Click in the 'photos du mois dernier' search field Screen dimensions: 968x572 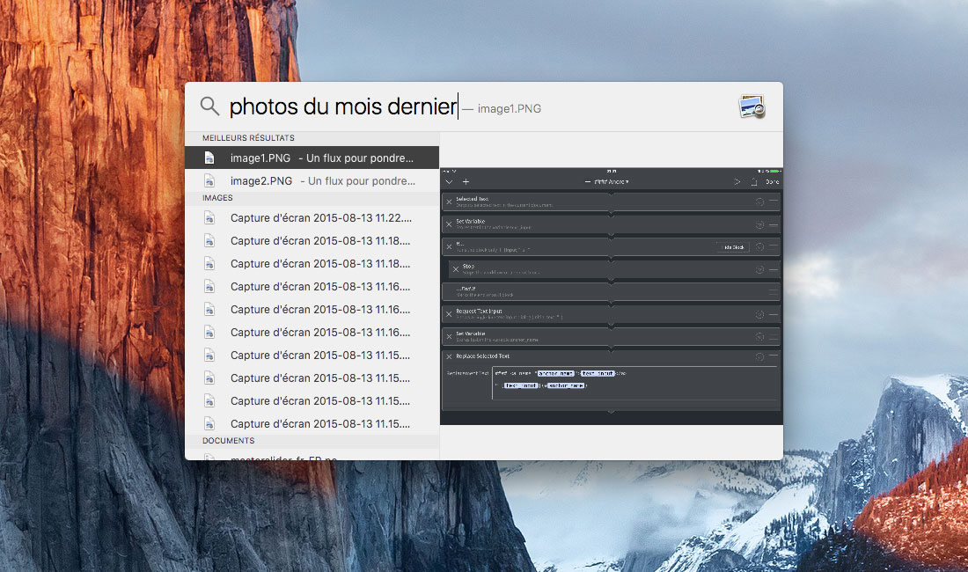tap(343, 106)
